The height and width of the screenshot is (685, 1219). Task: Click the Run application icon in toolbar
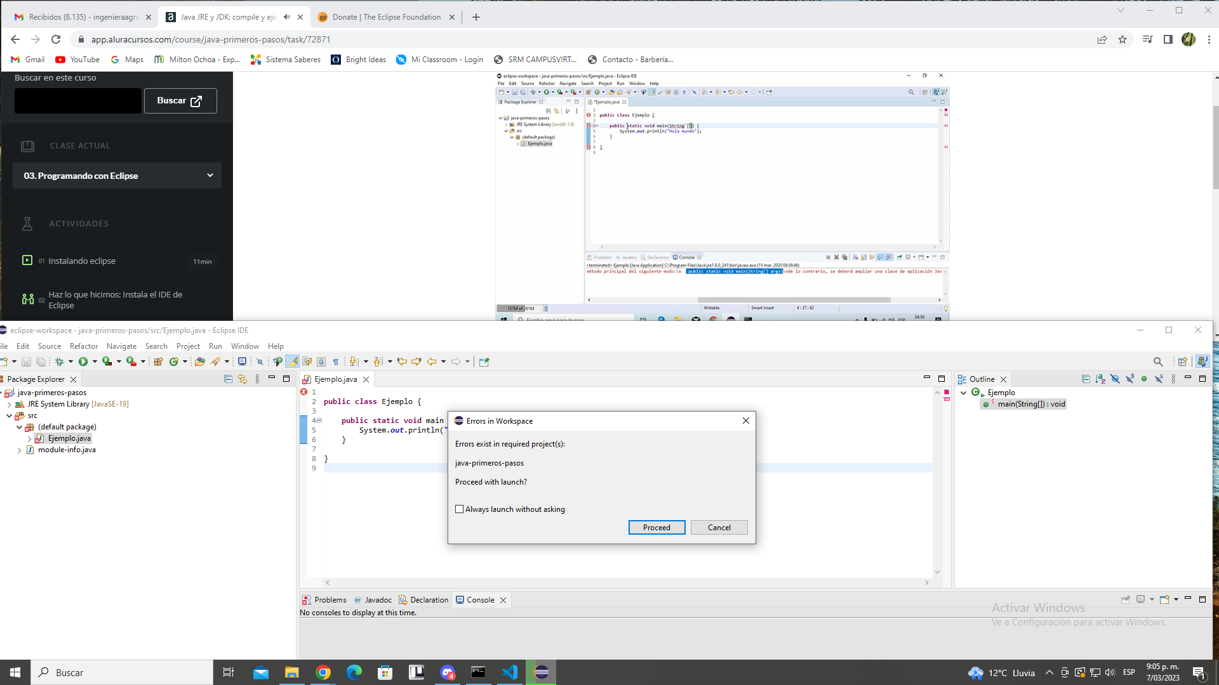point(83,362)
